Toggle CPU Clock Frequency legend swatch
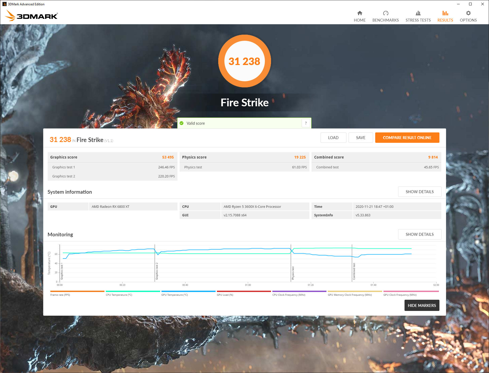The image size is (489, 373). pyautogui.click(x=299, y=291)
